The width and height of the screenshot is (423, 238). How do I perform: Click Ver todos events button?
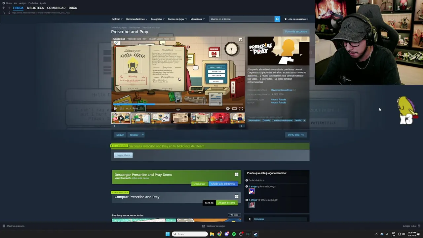234,215
